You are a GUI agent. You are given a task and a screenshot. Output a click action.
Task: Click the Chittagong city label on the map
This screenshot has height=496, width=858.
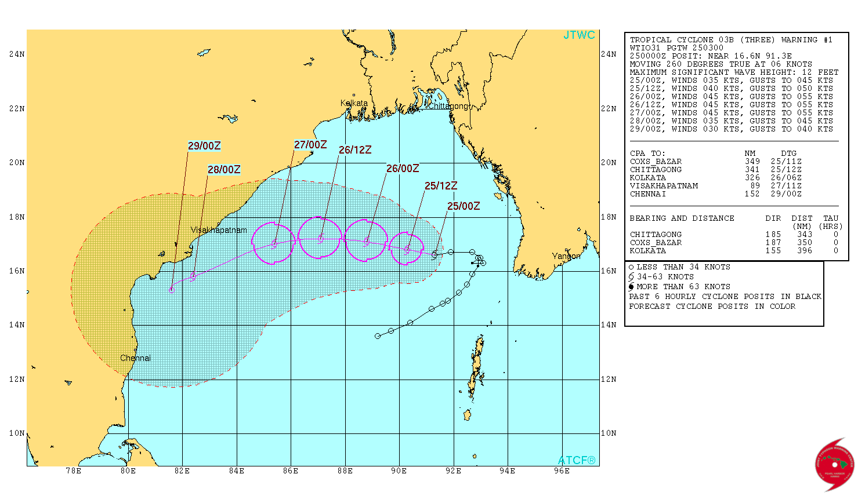coord(448,106)
